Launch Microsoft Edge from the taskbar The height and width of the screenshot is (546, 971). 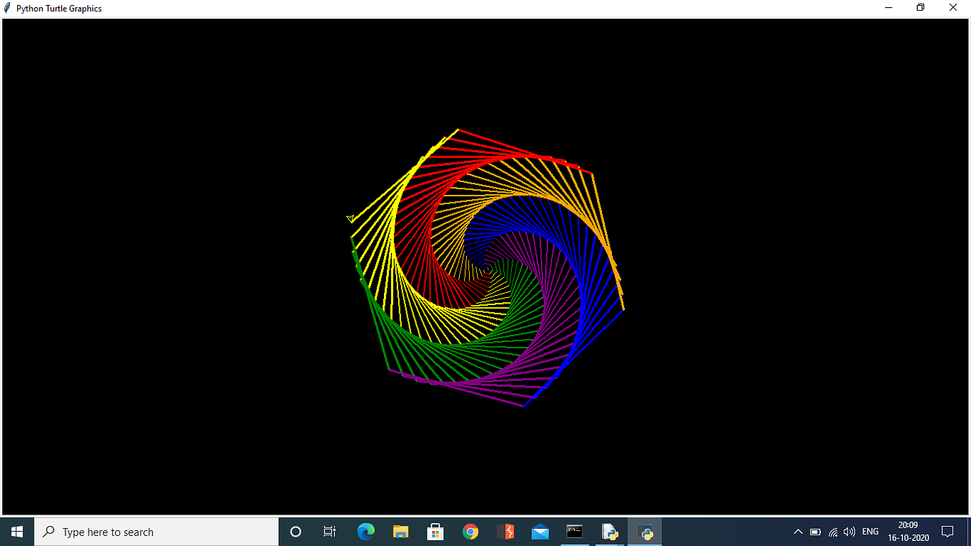365,532
